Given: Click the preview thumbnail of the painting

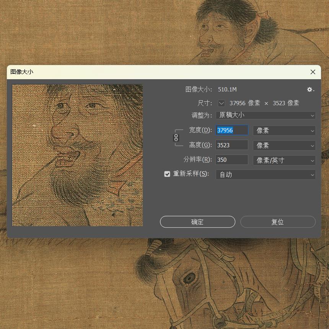Looking at the screenshot, I should (77, 155).
